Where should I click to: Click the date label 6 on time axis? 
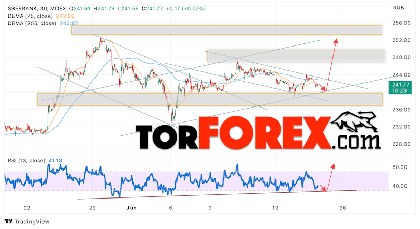pos(170,208)
